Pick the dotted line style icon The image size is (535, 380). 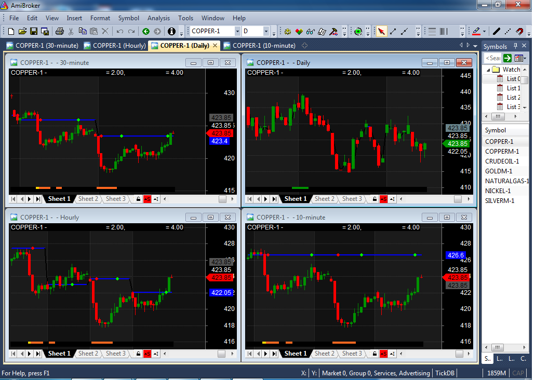507,31
